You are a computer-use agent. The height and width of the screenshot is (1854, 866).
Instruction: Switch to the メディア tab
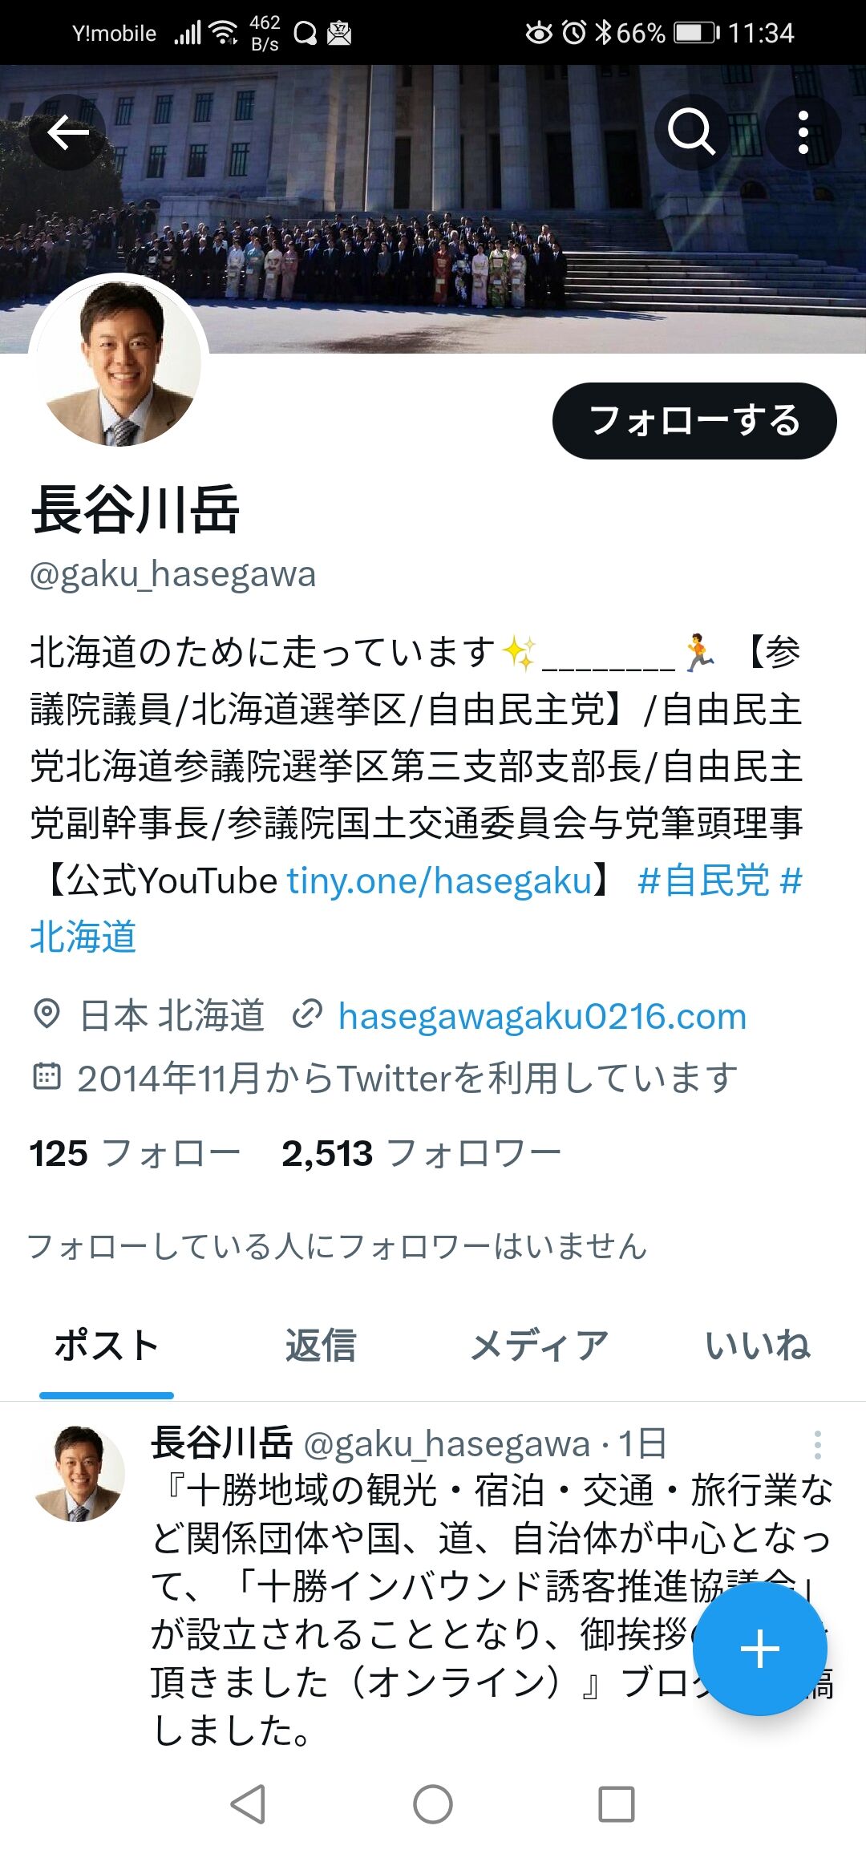click(x=539, y=1346)
